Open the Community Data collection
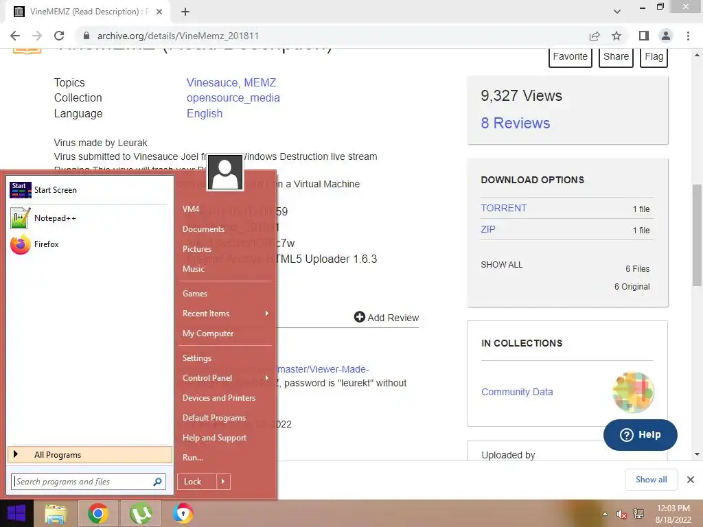 click(517, 392)
